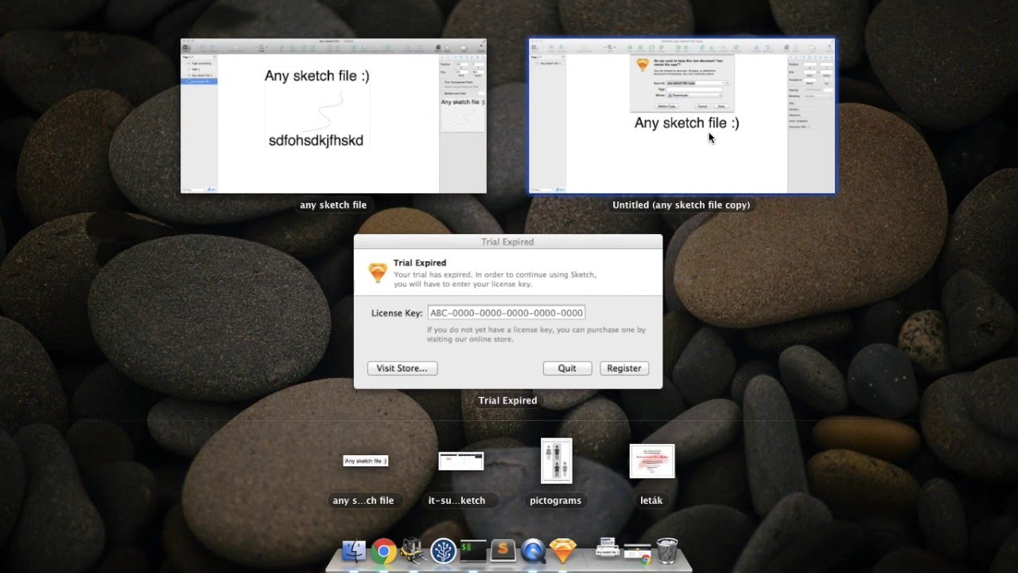Click the Sketch diamond dock icon
The height and width of the screenshot is (573, 1018).
[563, 552]
